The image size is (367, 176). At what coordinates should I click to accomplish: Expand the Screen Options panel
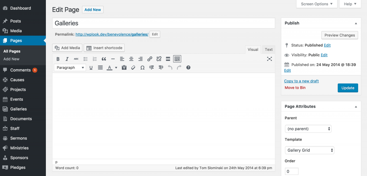[317, 4]
